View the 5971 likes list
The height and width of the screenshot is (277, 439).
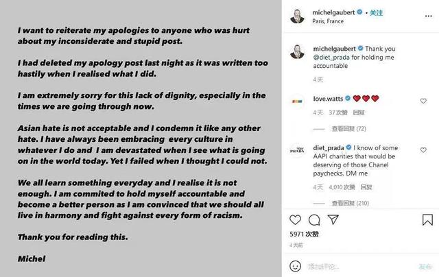coord(304,234)
